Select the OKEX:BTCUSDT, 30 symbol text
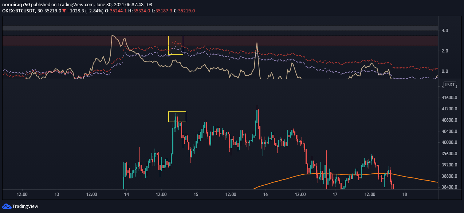This screenshot has height=213, width=464. (21, 11)
